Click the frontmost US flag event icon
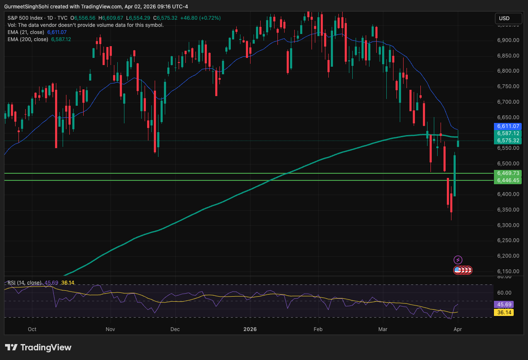Image resolution: width=528 pixels, height=360 pixels. click(458, 270)
